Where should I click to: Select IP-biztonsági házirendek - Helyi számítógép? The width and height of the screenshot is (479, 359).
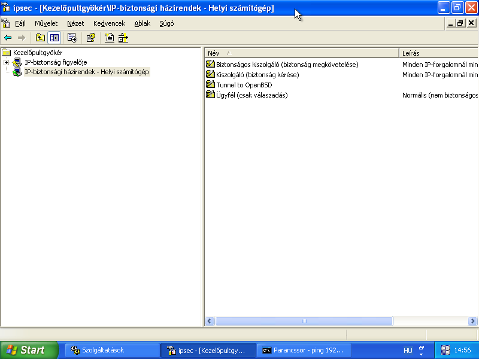click(x=87, y=72)
